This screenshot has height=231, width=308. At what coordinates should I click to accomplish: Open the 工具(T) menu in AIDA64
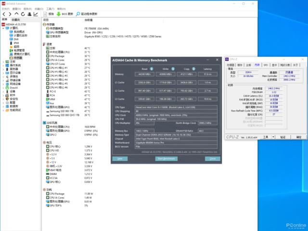[50, 9]
